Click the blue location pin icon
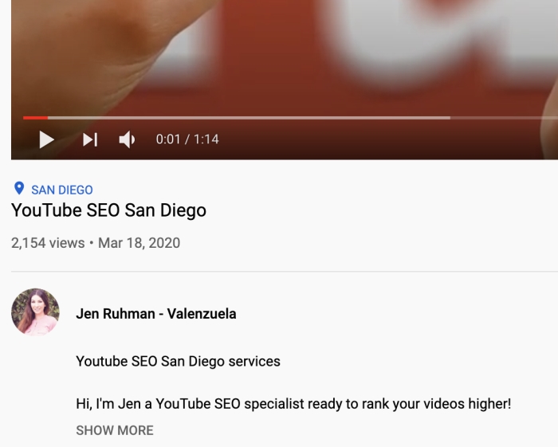 pos(19,188)
